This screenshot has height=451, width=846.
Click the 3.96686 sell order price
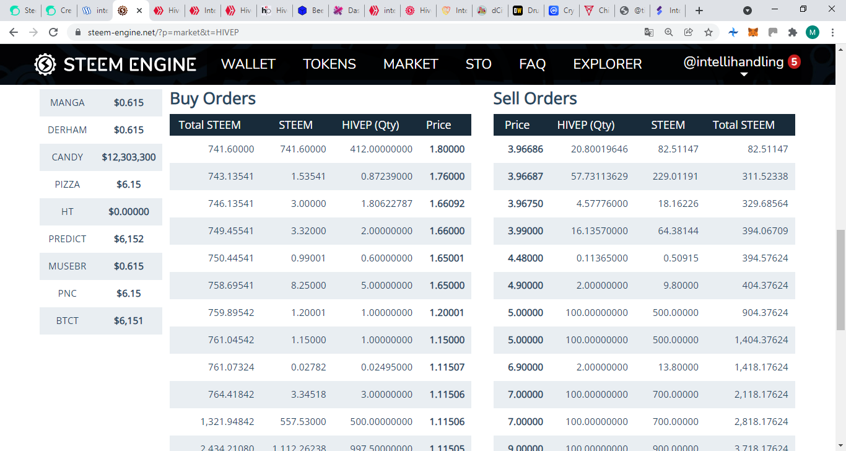[525, 149]
